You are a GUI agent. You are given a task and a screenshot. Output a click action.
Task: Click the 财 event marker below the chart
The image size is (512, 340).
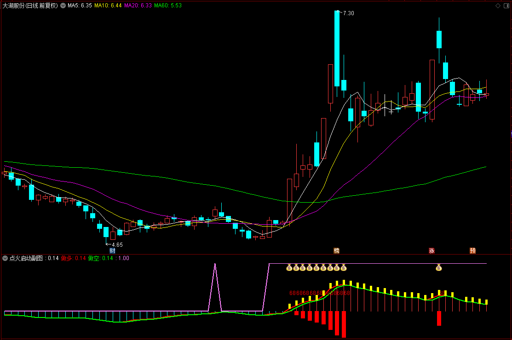click(x=112, y=251)
